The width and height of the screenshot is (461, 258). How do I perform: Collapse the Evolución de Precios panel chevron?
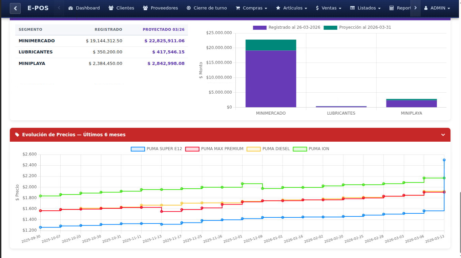pyautogui.click(x=443, y=135)
